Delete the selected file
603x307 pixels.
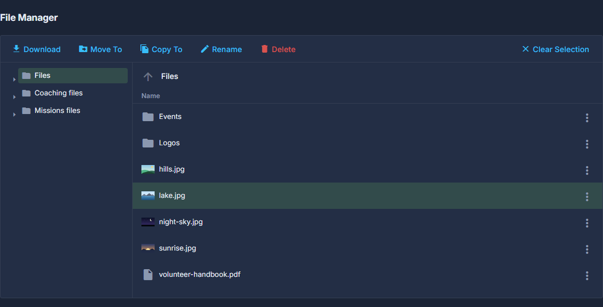pos(278,49)
